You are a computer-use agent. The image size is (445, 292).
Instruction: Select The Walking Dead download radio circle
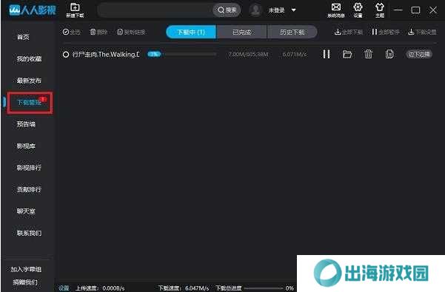[66, 55]
